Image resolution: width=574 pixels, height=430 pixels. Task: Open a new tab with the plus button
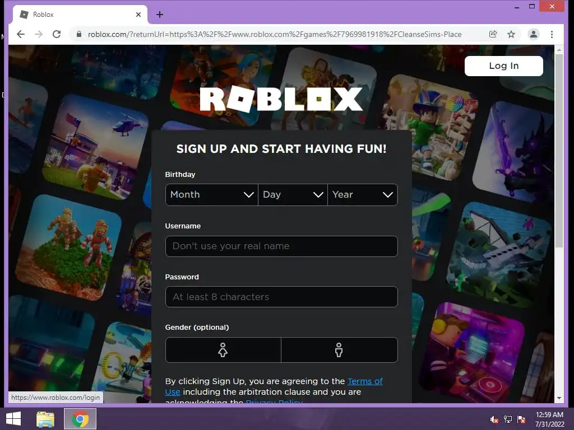click(160, 15)
